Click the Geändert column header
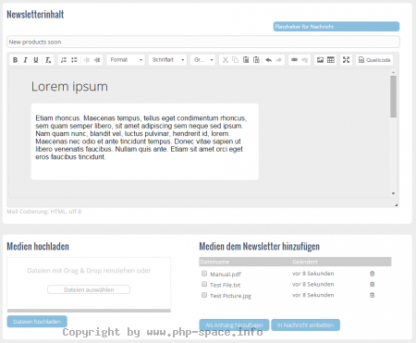 coord(305,262)
